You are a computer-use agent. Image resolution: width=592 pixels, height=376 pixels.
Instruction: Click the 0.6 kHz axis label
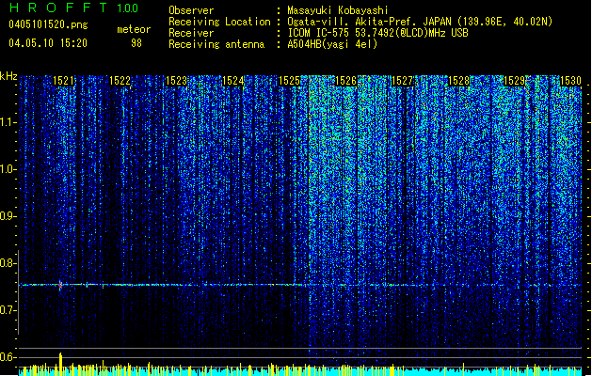pos(8,357)
